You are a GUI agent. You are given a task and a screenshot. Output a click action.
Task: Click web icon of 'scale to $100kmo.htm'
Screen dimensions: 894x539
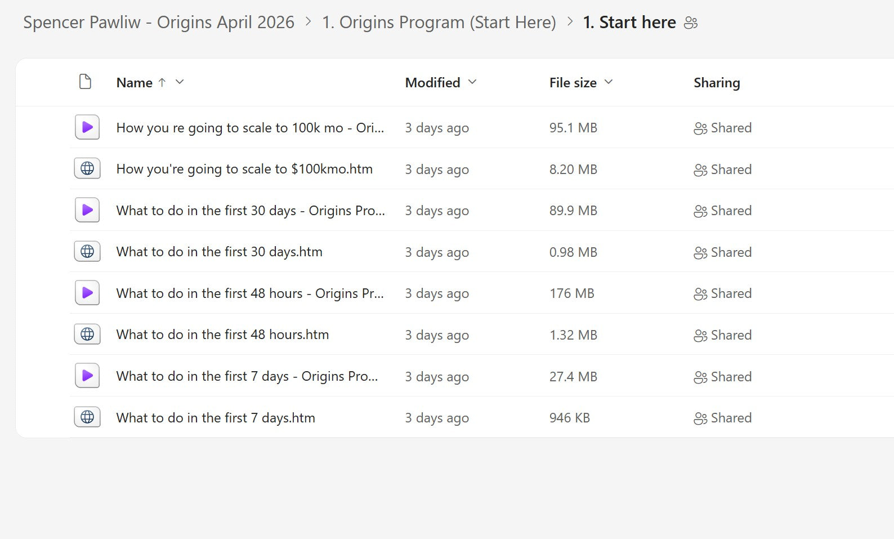[x=87, y=168]
